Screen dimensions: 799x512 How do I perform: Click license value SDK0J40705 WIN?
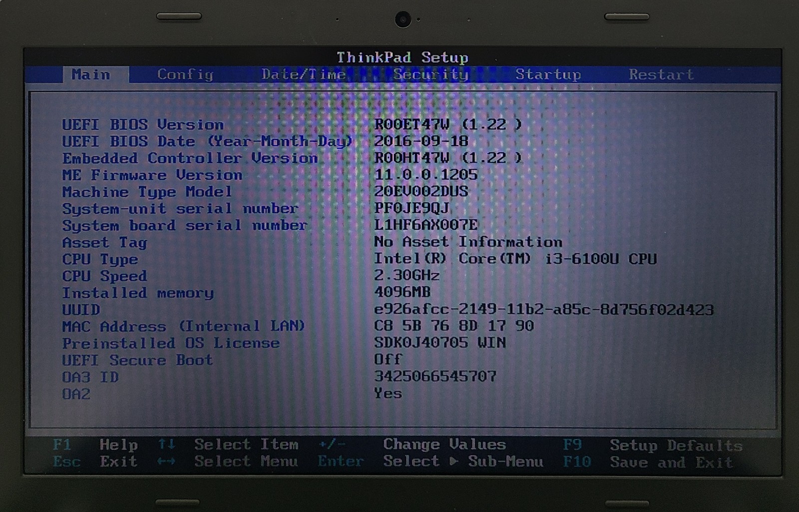pos(440,343)
